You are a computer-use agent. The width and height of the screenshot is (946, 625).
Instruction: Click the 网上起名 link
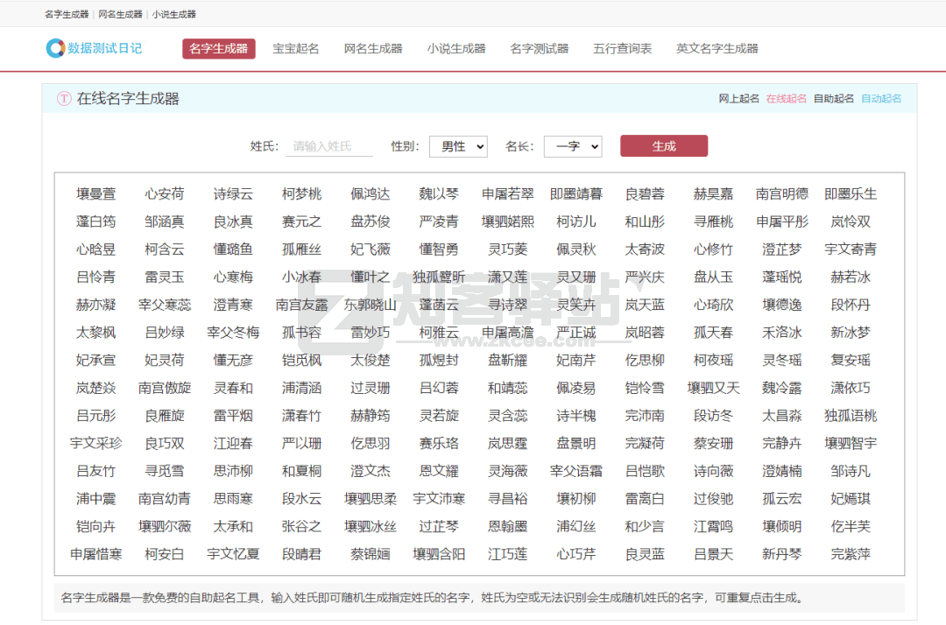[x=741, y=99]
